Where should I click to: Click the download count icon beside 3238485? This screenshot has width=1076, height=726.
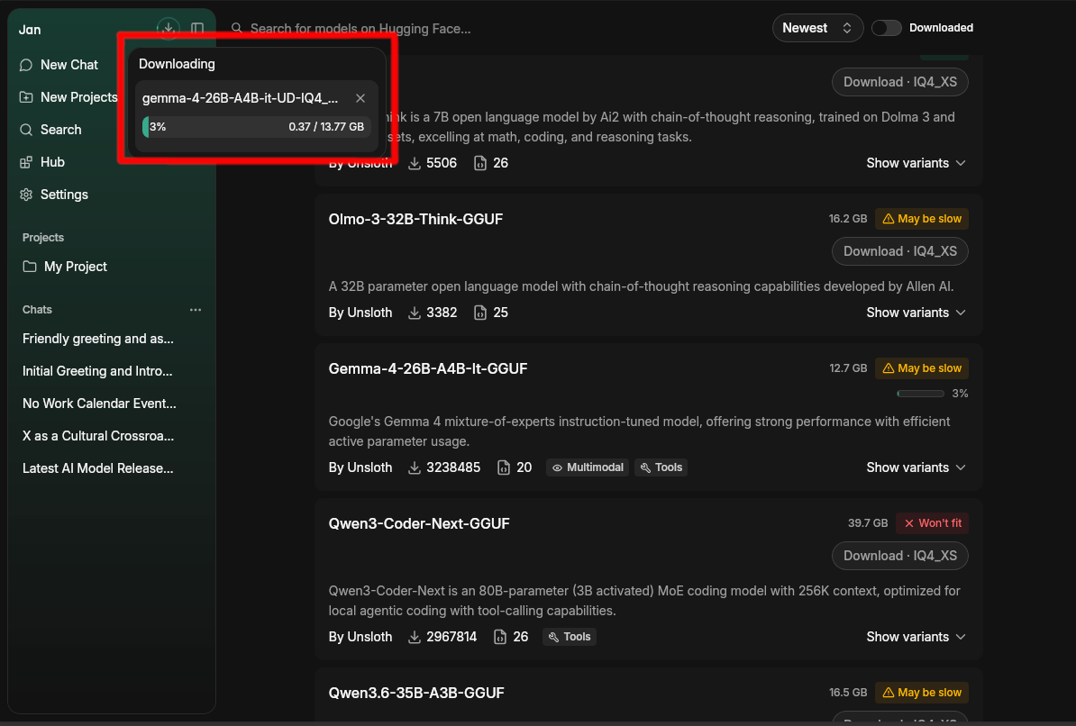click(x=415, y=467)
